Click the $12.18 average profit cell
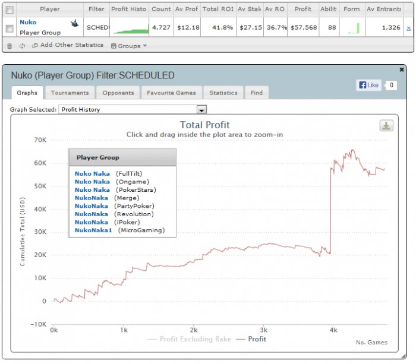Image resolution: width=416 pixels, height=364 pixels. (x=188, y=27)
